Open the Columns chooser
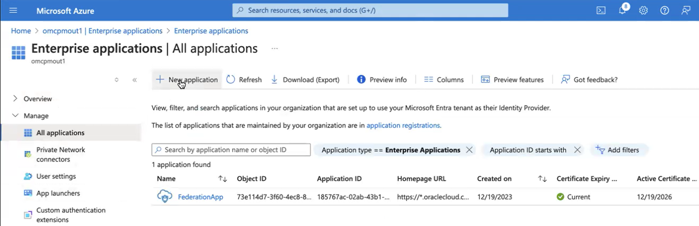Viewport: 699px width, 226px height. (x=444, y=80)
